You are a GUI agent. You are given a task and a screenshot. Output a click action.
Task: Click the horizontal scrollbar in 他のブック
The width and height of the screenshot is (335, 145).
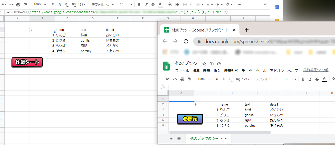pyautogui.click(x=220, y=132)
